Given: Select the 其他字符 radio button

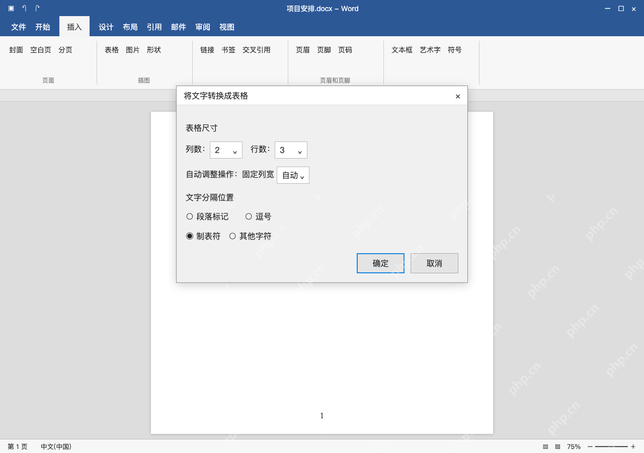Looking at the screenshot, I should [232, 236].
